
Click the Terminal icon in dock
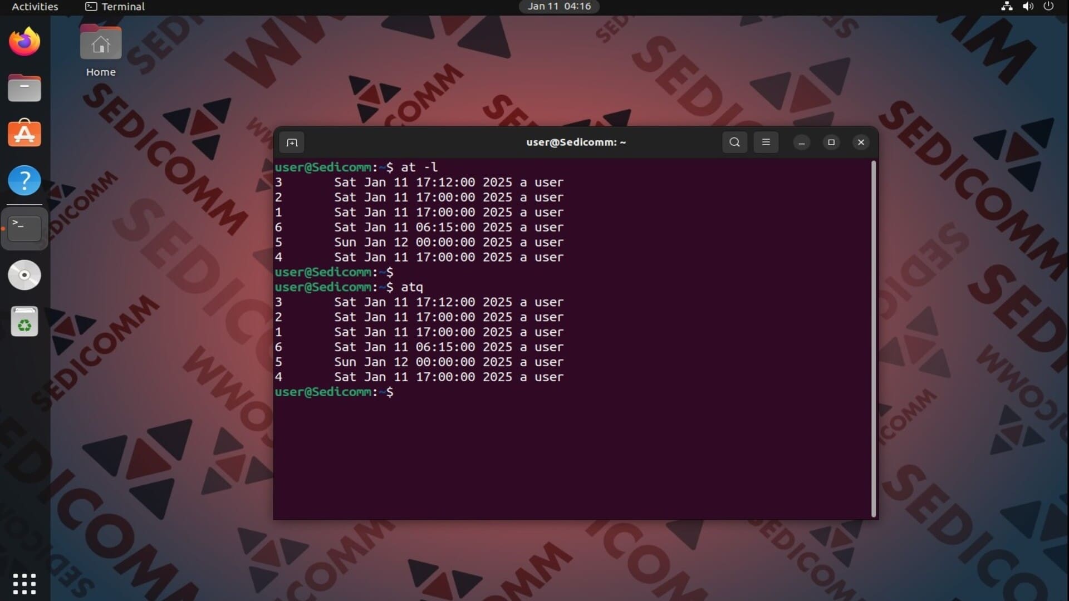coord(24,228)
